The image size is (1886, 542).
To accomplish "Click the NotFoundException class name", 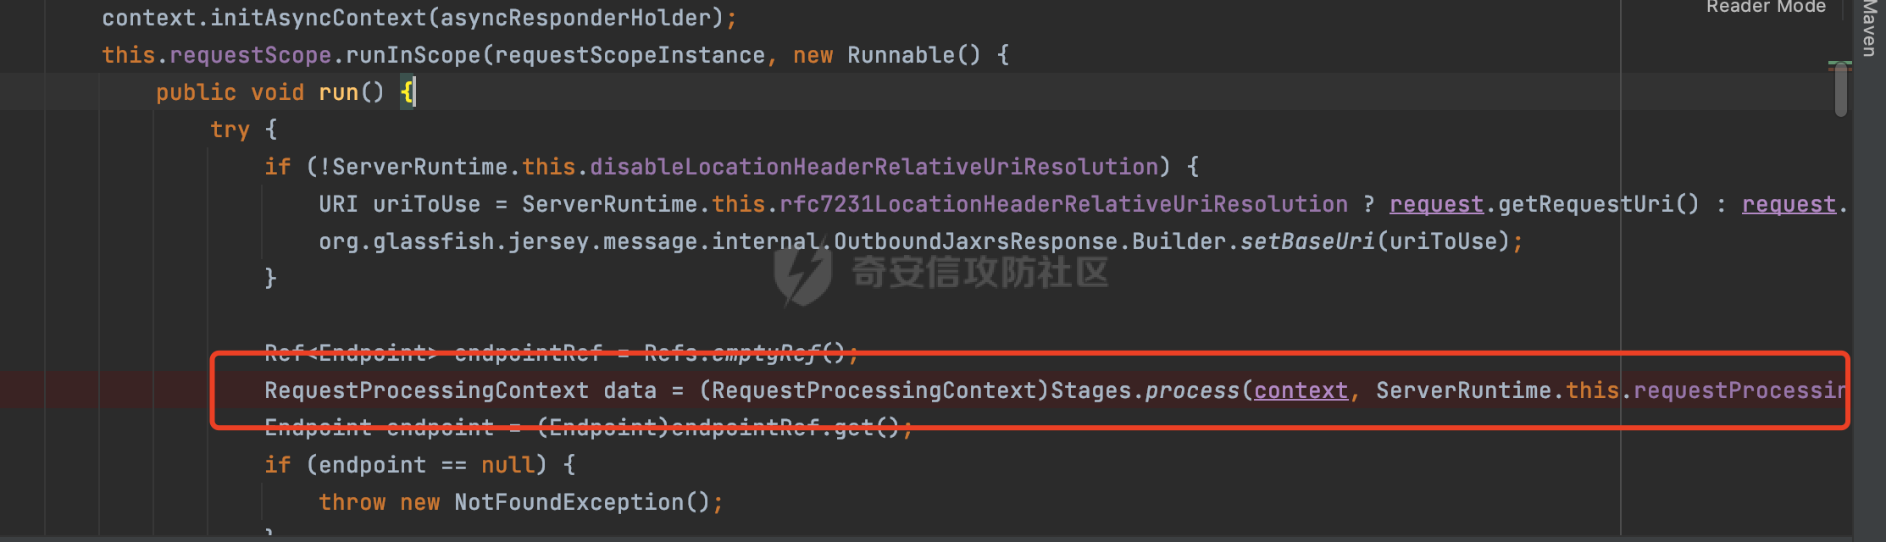I will click(569, 502).
